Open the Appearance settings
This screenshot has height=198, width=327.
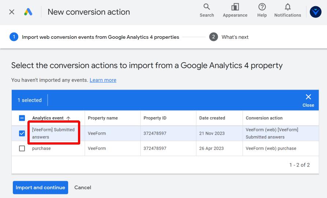pos(235,10)
